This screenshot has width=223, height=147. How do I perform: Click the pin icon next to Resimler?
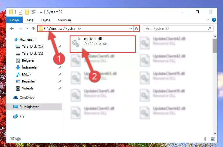tap(60, 81)
